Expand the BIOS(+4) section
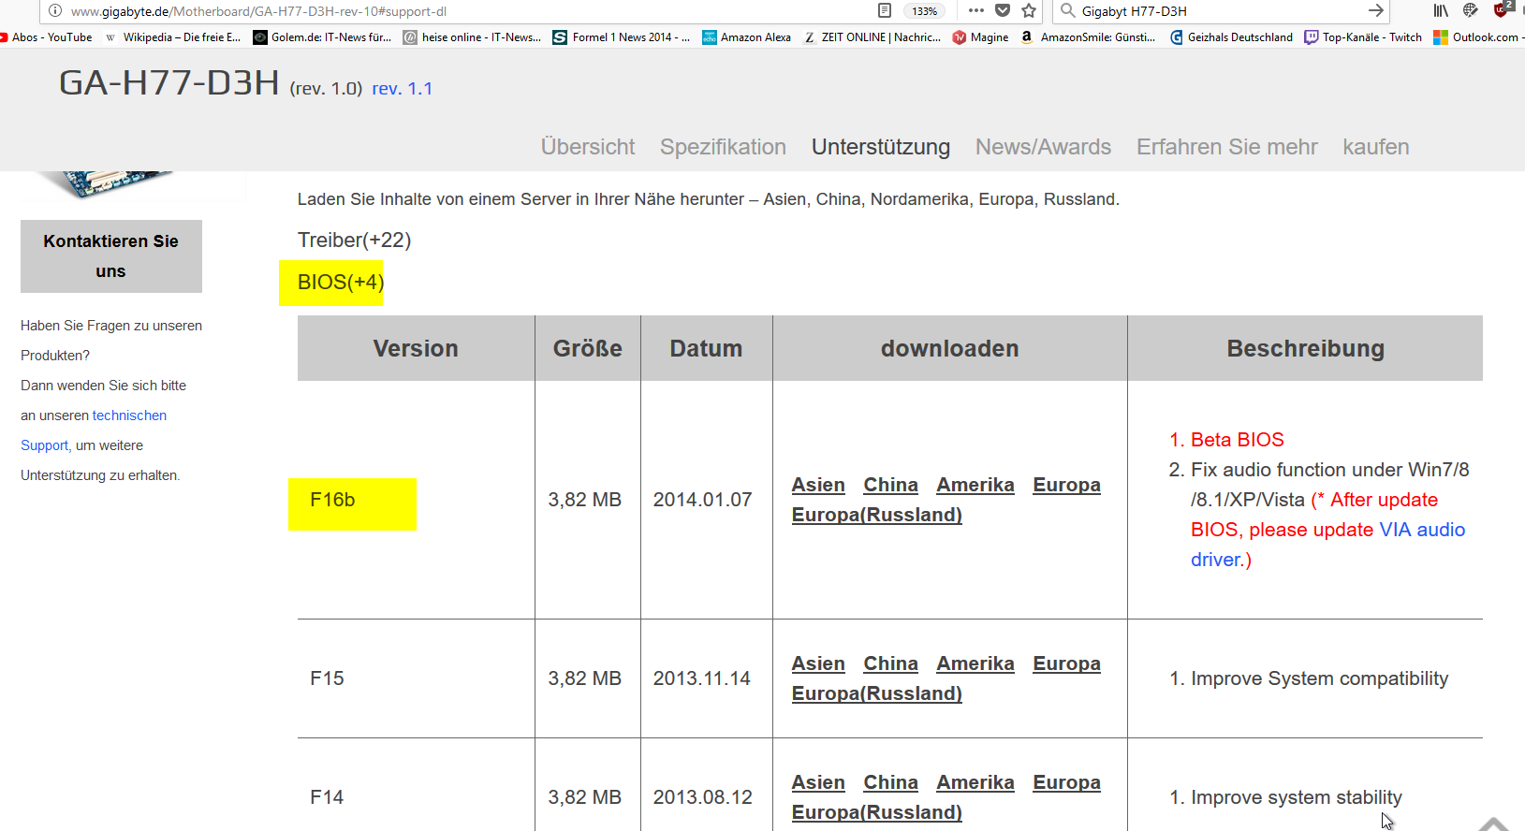 [341, 283]
